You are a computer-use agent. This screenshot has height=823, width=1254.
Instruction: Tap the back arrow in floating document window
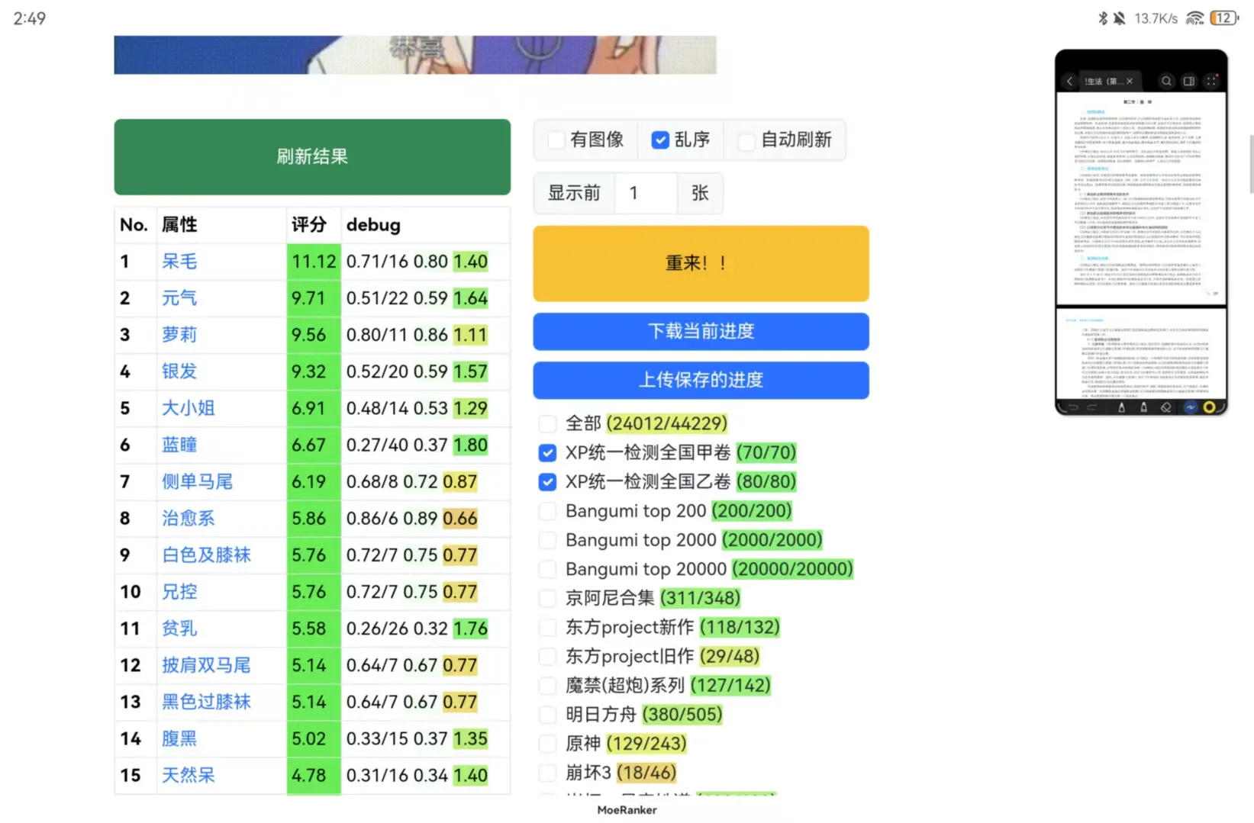click(1069, 81)
